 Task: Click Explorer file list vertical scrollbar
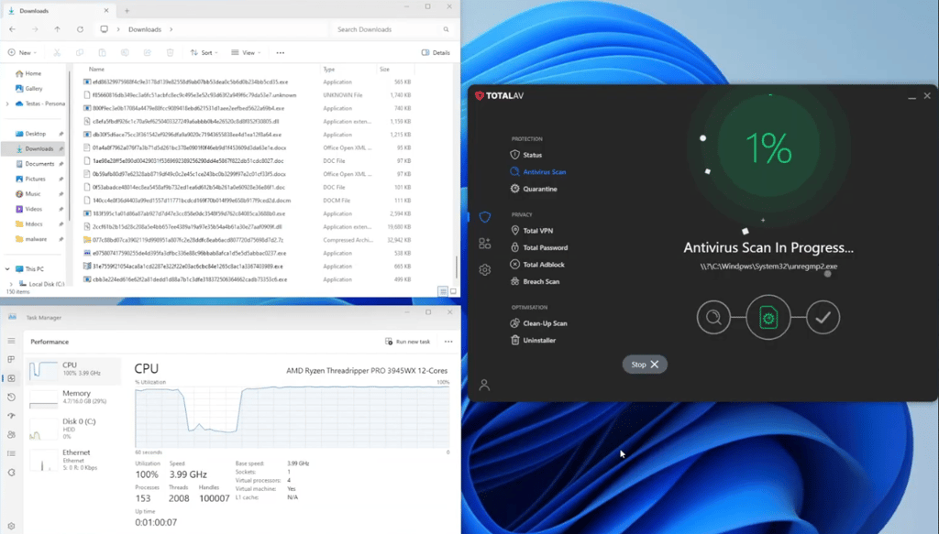point(457,267)
